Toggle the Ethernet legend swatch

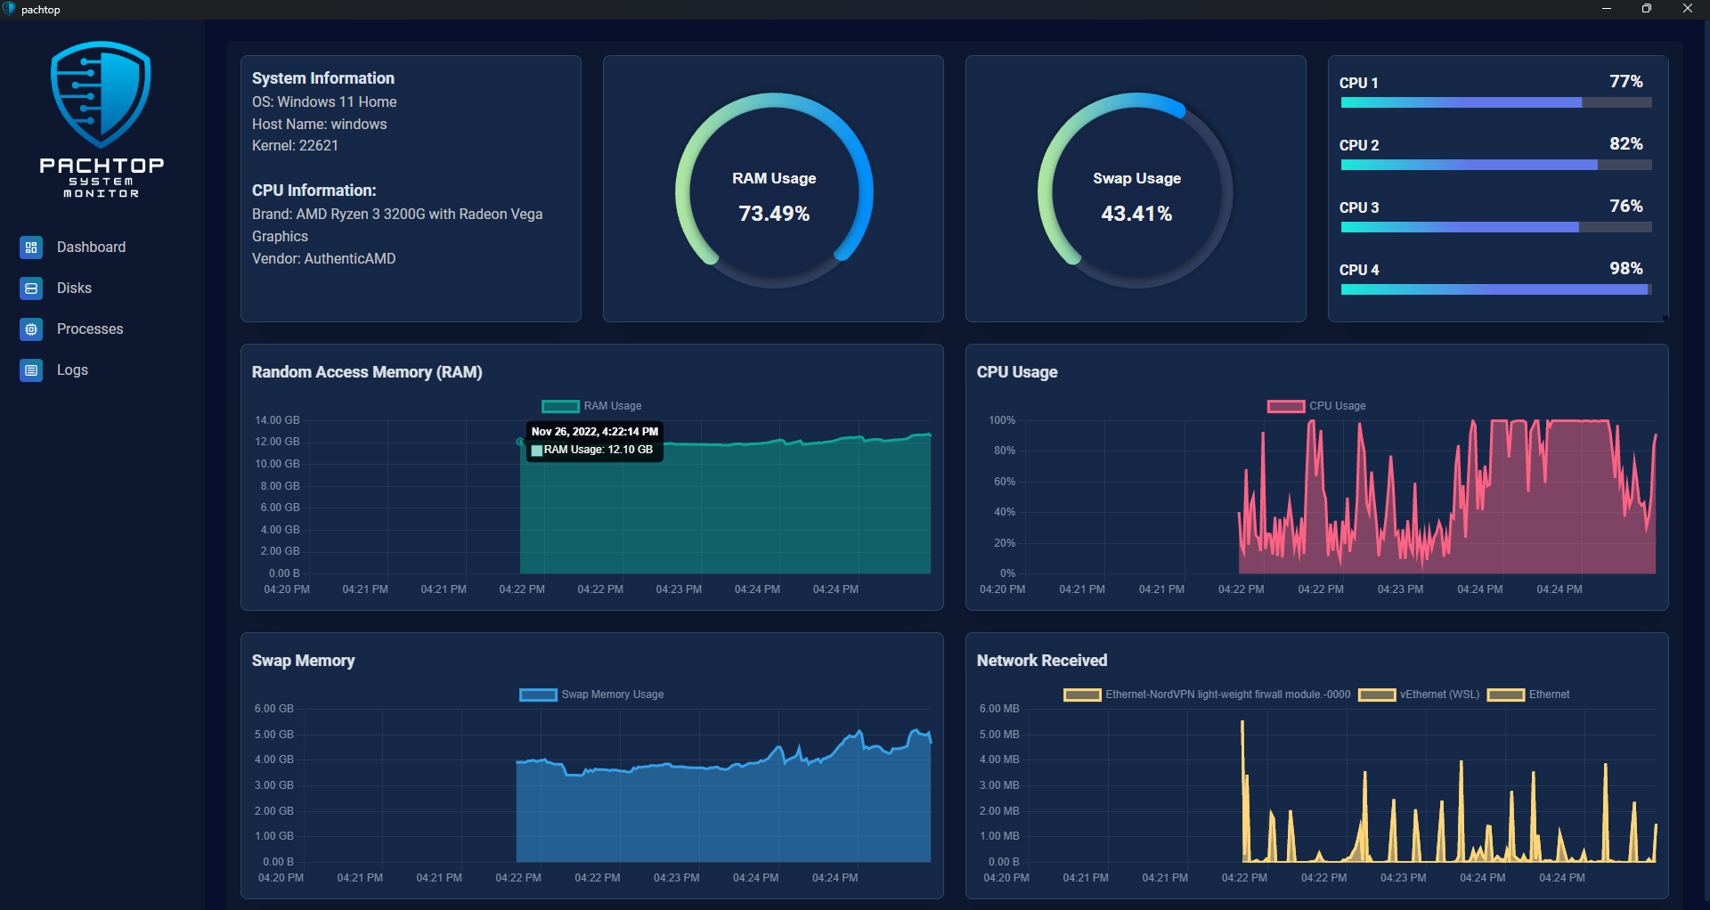coord(1506,695)
